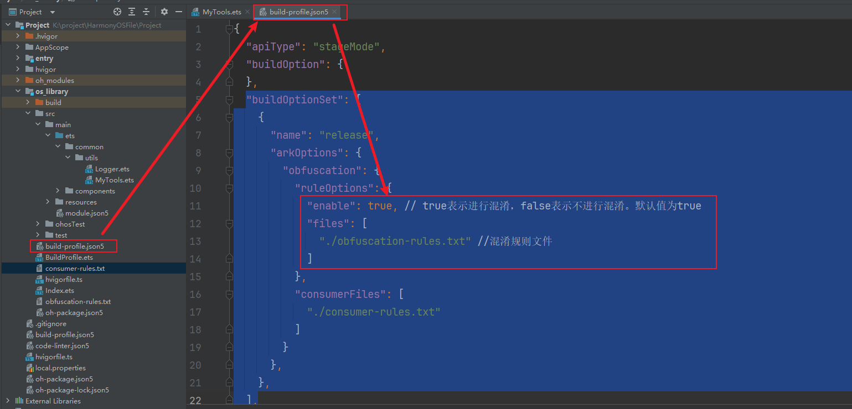This screenshot has height=409, width=852.
Task: Fold the buildOption block at line 3
Action: coord(229,64)
